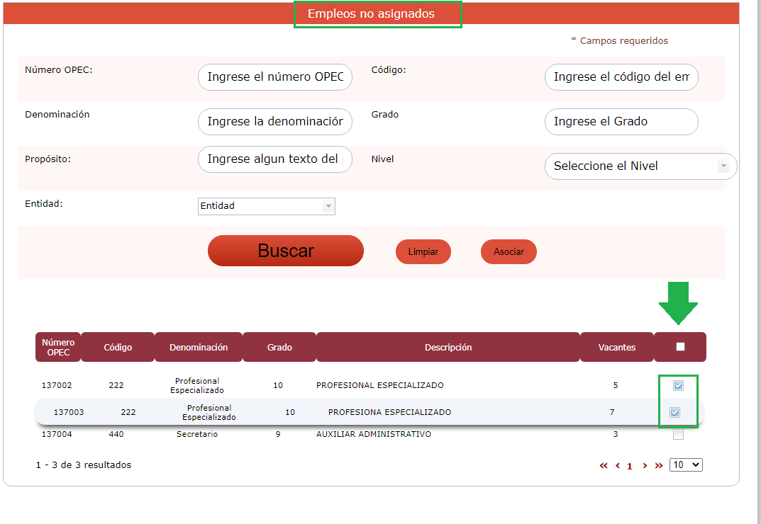Image resolution: width=761 pixels, height=524 pixels.
Task: Sort by Número OPEC column header
Action: pos(58,347)
